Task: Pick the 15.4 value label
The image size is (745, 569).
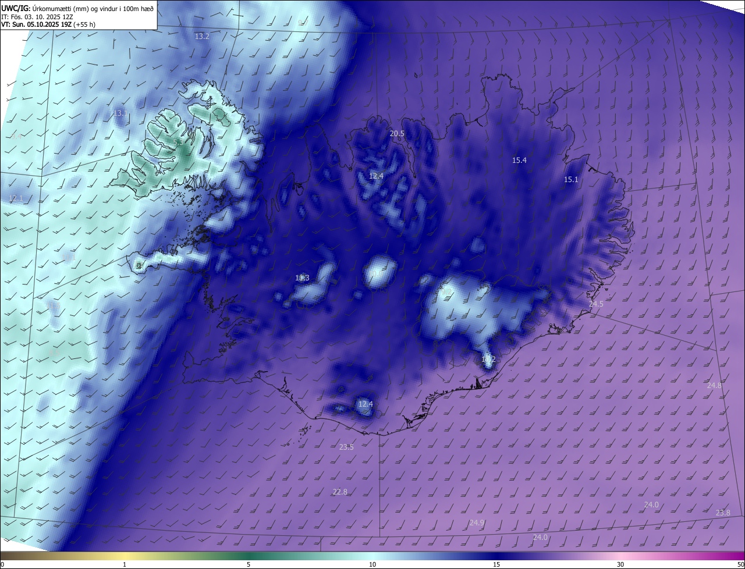Action: click(x=519, y=160)
